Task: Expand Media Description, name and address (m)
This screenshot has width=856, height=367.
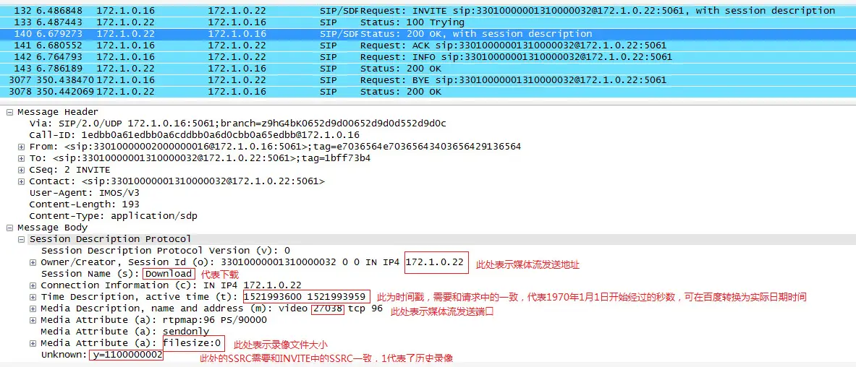Action: click(x=33, y=308)
